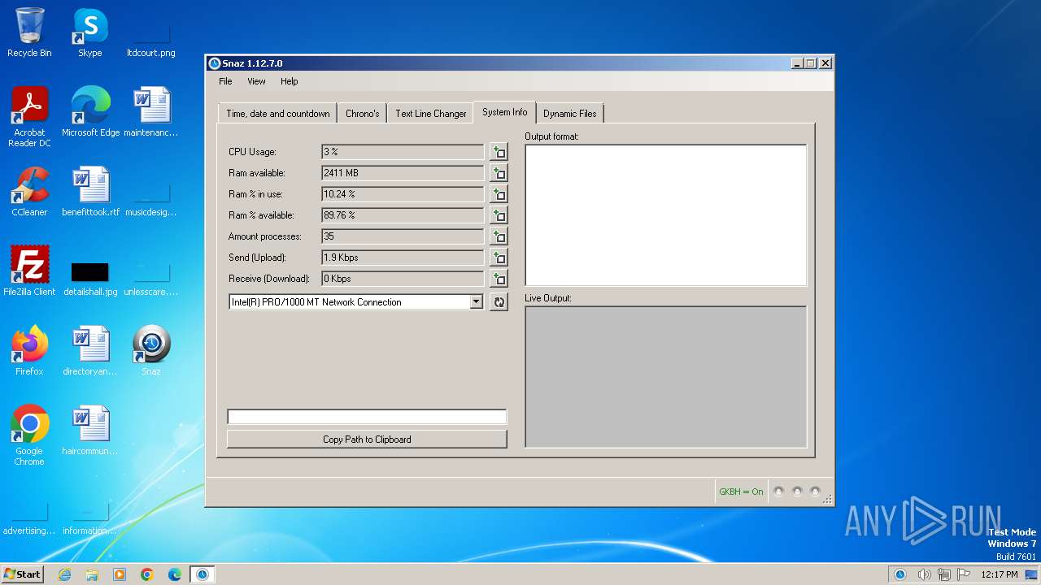The image size is (1041, 585).
Task: Close the Snaz window
Action: pyautogui.click(x=825, y=63)
